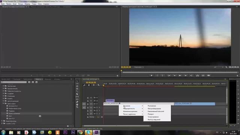Open Program monitor settings wrench

226,67
